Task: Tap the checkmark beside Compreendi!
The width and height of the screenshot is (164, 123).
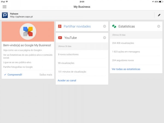Action: (x=5, y=75)
